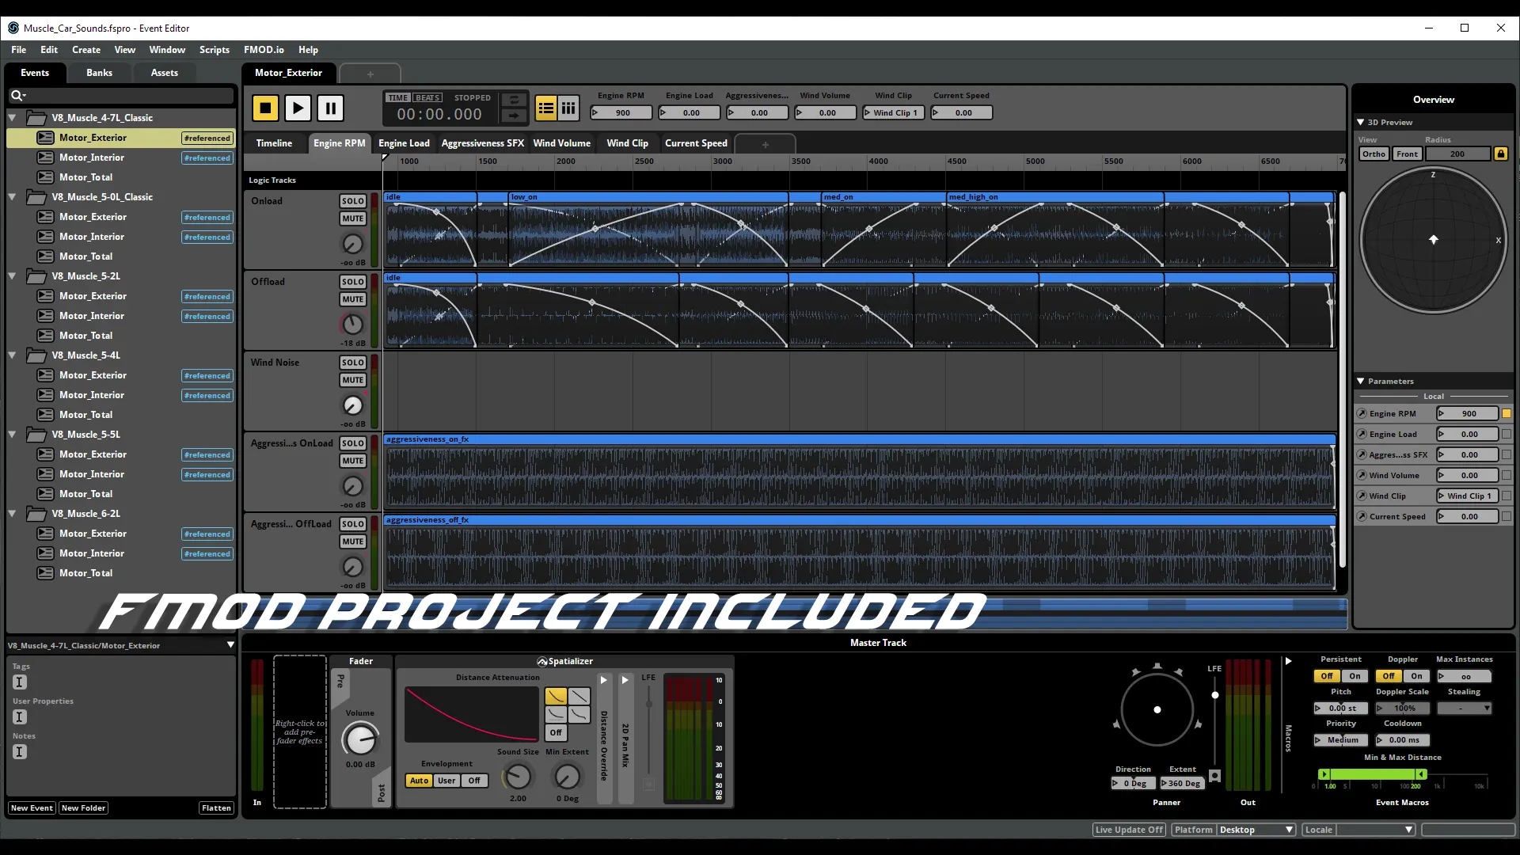Collapse the V8_Muscle_4-7L_Classic folder
The image size is (1520, 855).
pyautogui.click(x=13, y=118)
